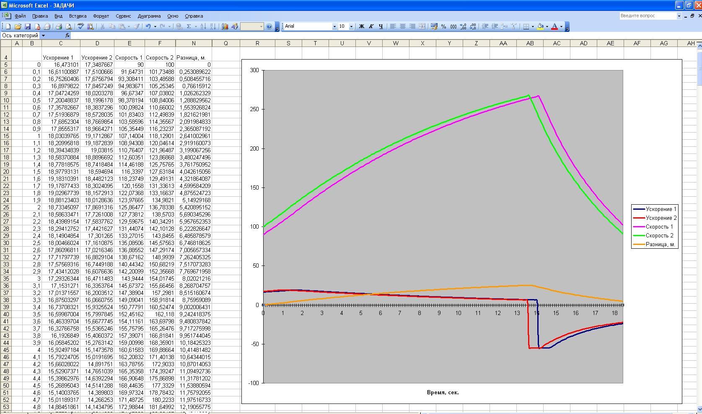Open the Font Color dropdown arrow

(561, 26)
